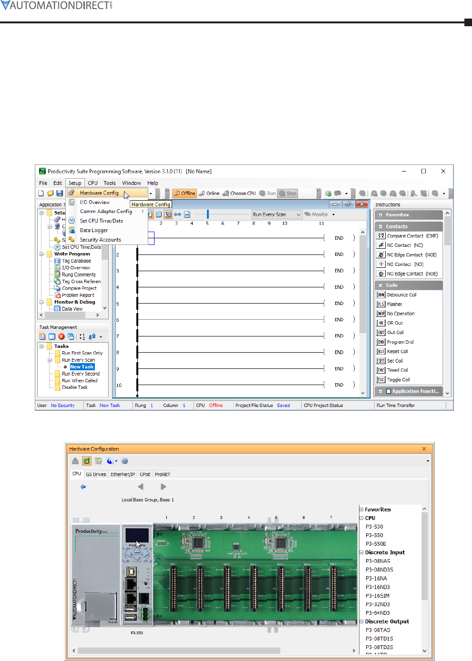The height and width of the screenshot is (661, 472).
Task: Expand Favorites in hardware module list
Action: tap(361, 509)
